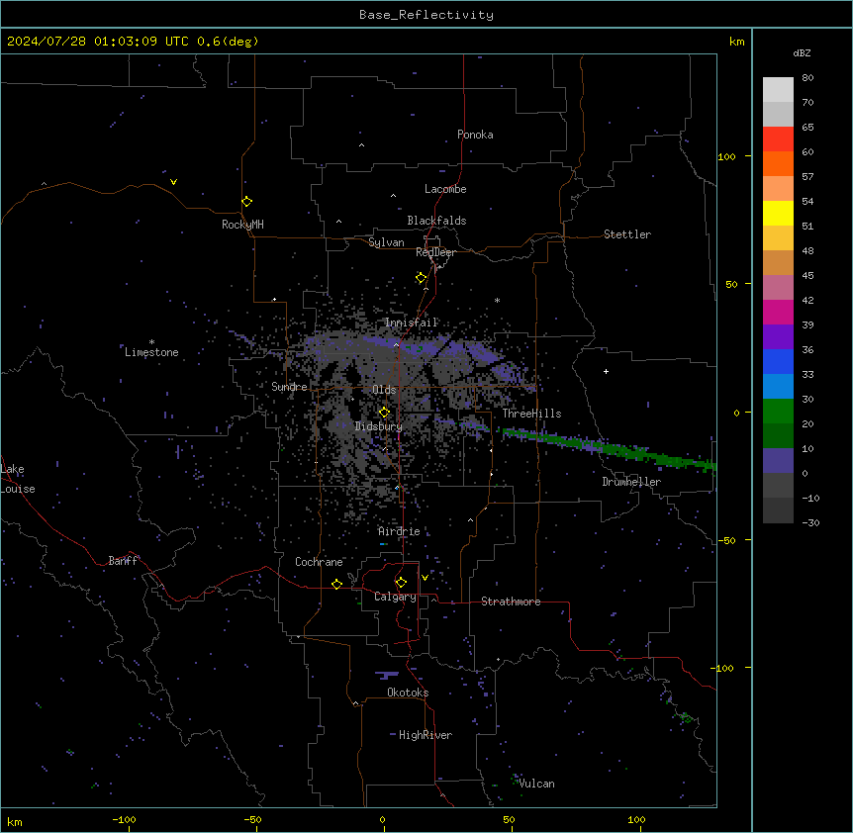Pick the yellow legend swatch below 54 dBZ
The height and width of the screenshot is (833, 853).
[778, 213]
